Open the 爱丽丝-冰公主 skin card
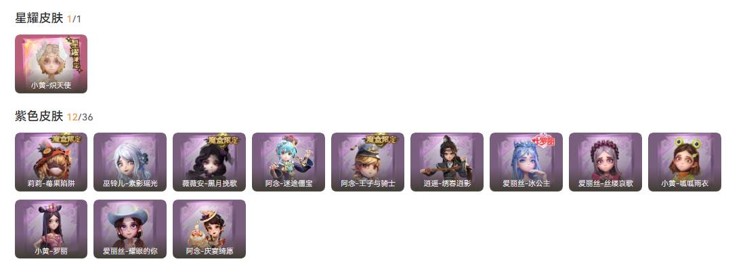Screen dimensions: 745x272 coord(526,162)
